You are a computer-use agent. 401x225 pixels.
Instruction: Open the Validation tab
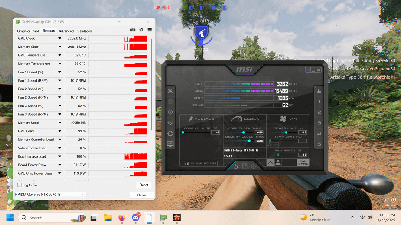coord(85,31)
